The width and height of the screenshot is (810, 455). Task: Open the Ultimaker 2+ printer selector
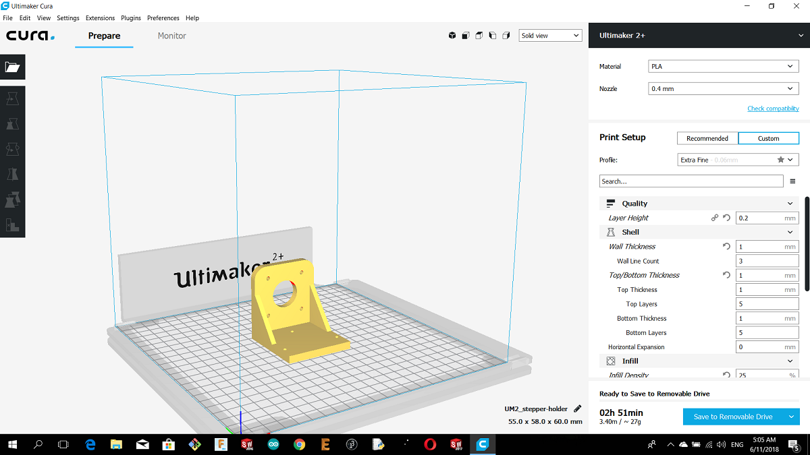point(699,35)
